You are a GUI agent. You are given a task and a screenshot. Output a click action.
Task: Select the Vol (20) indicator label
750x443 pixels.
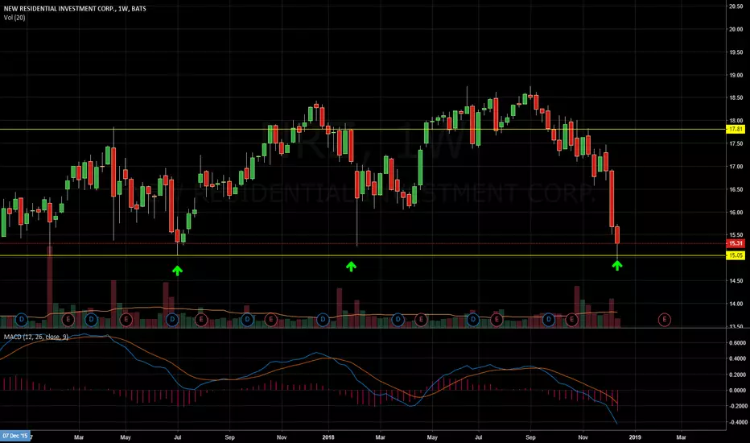(x=14, y=18)
